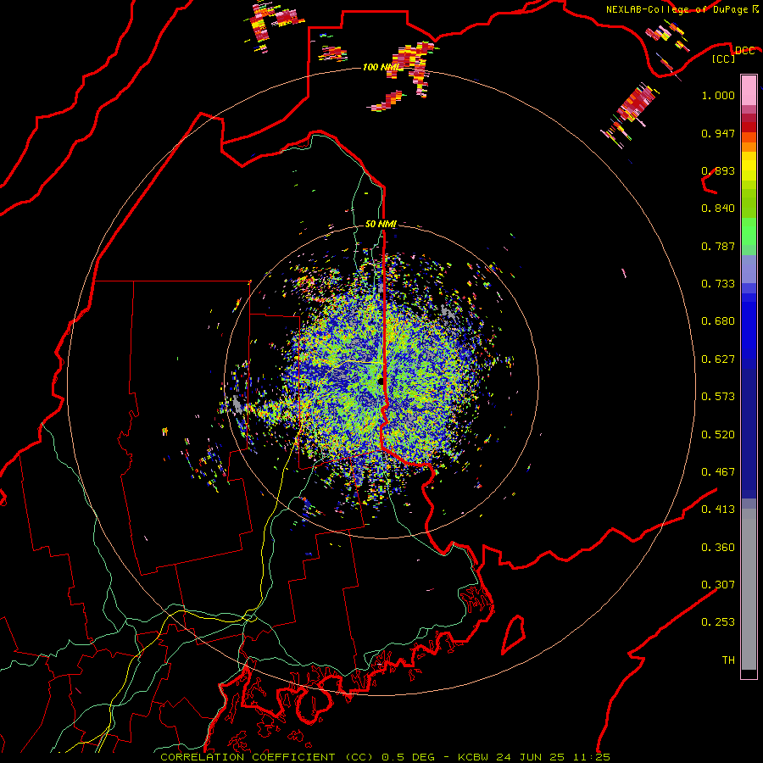Click the DCC label above the color scale
The width and height of the screenshot is (763, 763).
tap(744, 51)
